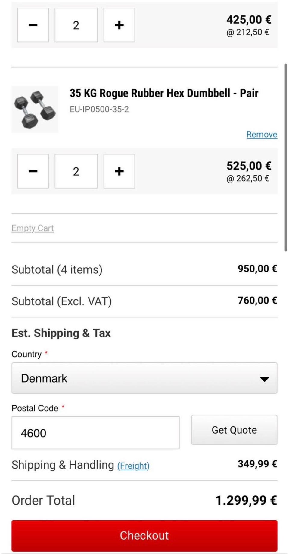Focus the quantity field of the 35 KG dumbbell

click(76, 171)
